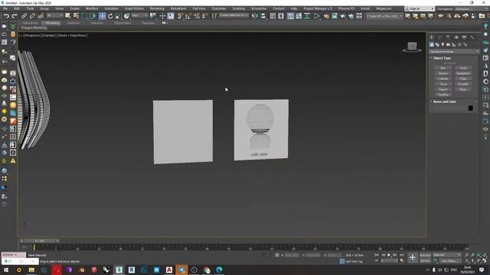Screen dimensions: 490x275
Task: Activate the Select and Rotate tool
Action: [110, 16]
